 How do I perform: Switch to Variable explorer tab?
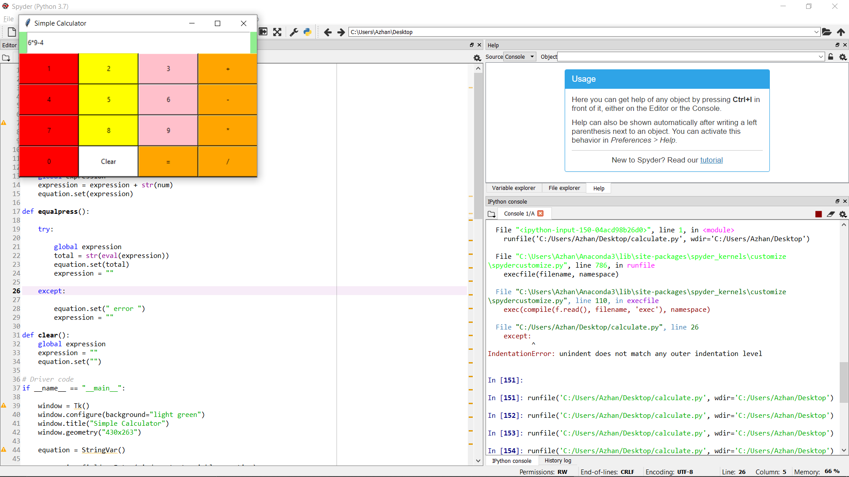click(x=513, y=188)
